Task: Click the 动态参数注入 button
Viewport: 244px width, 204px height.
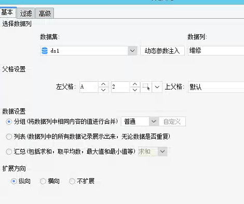Action: pos(162,51)
